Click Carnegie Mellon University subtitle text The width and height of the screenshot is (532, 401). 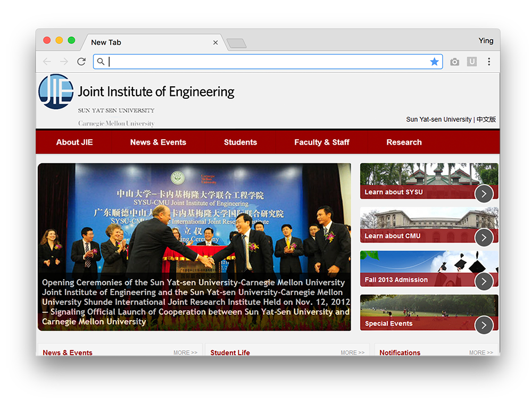(x=116, y=123)
